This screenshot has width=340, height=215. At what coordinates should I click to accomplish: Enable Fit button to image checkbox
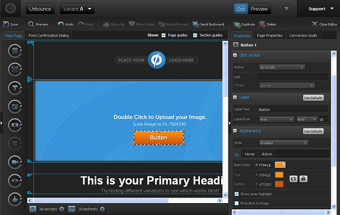236,203
